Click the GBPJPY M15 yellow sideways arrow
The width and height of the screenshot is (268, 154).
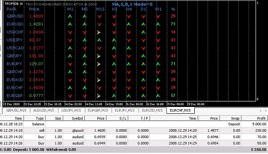[99, 56]
